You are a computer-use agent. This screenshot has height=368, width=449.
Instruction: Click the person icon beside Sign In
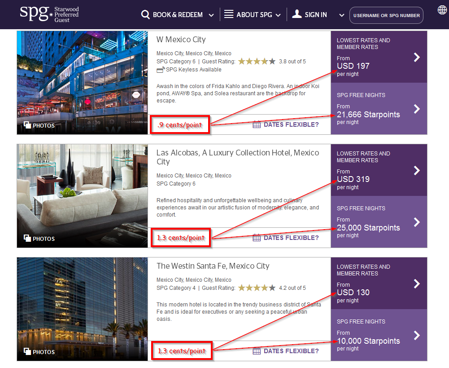(x=297, y=14)
